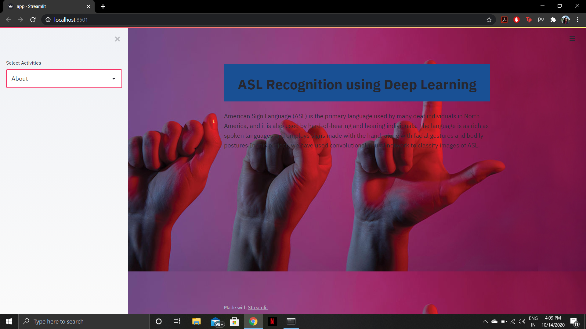Open the Streamlit hamburger menu
The width and height of the screenshot is (586, 329).
click(x=572, y=38)
